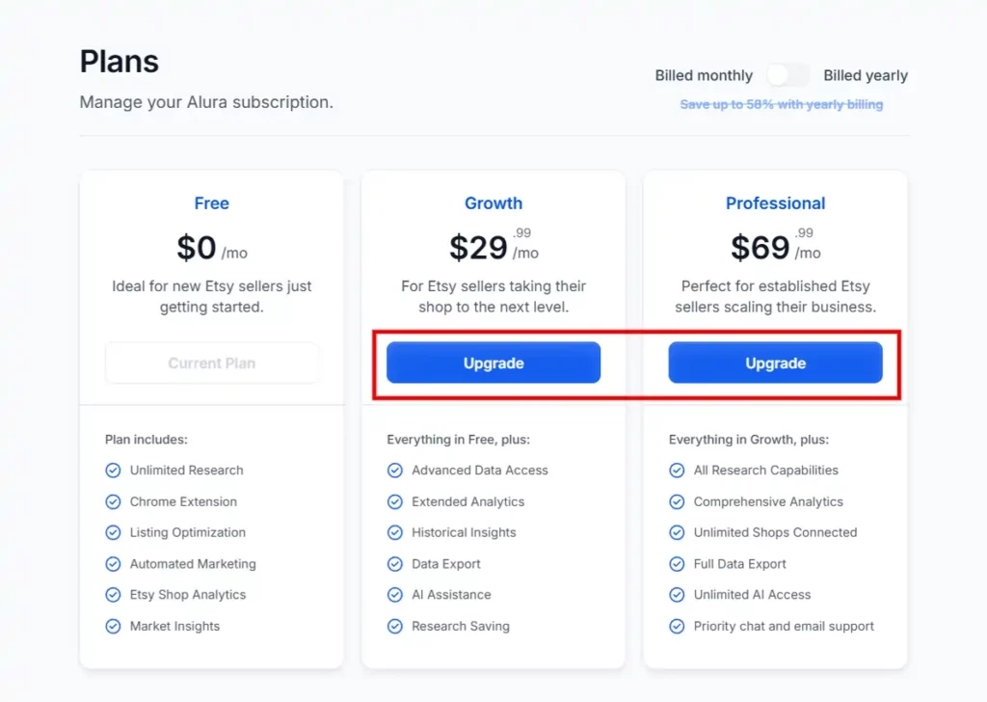The width and height of the screenshot is (987, 702).
Task: Select the checkmark beside Advanced Data Access
Action: point(395,471)
